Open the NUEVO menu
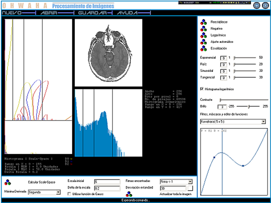The width and height of the screenshot is (271, 203). [19, 13]
